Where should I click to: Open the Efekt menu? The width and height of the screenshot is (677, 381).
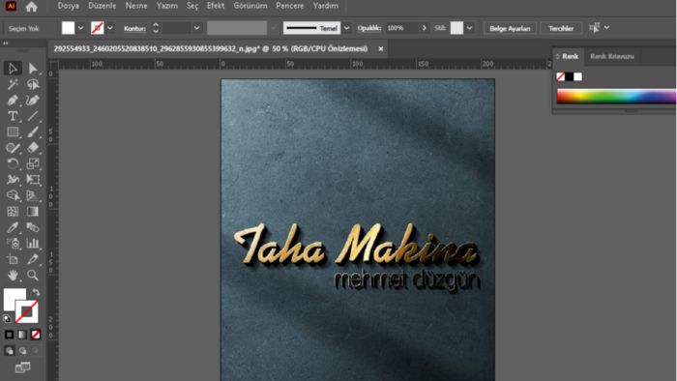click(216, 6)
